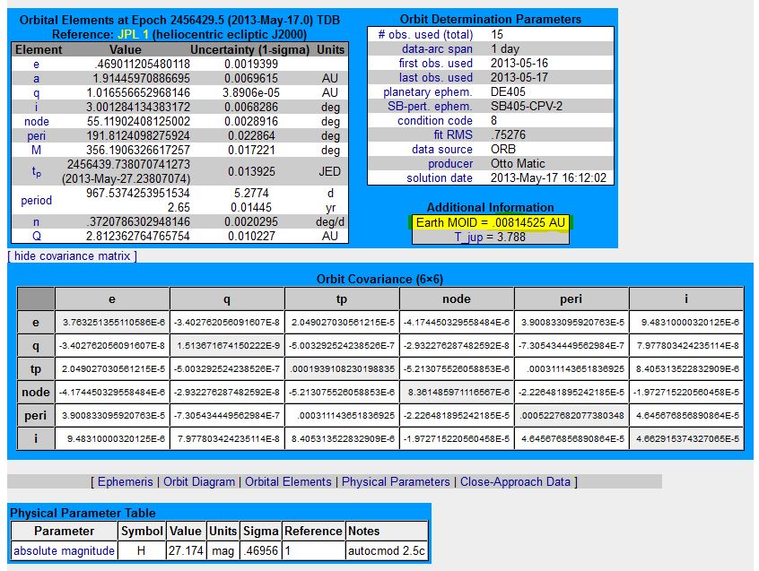Image resolution: width=759 pixels, height=571 pixels.
Task: Open the Orbit Diagram link
Action: coord(199,481)
